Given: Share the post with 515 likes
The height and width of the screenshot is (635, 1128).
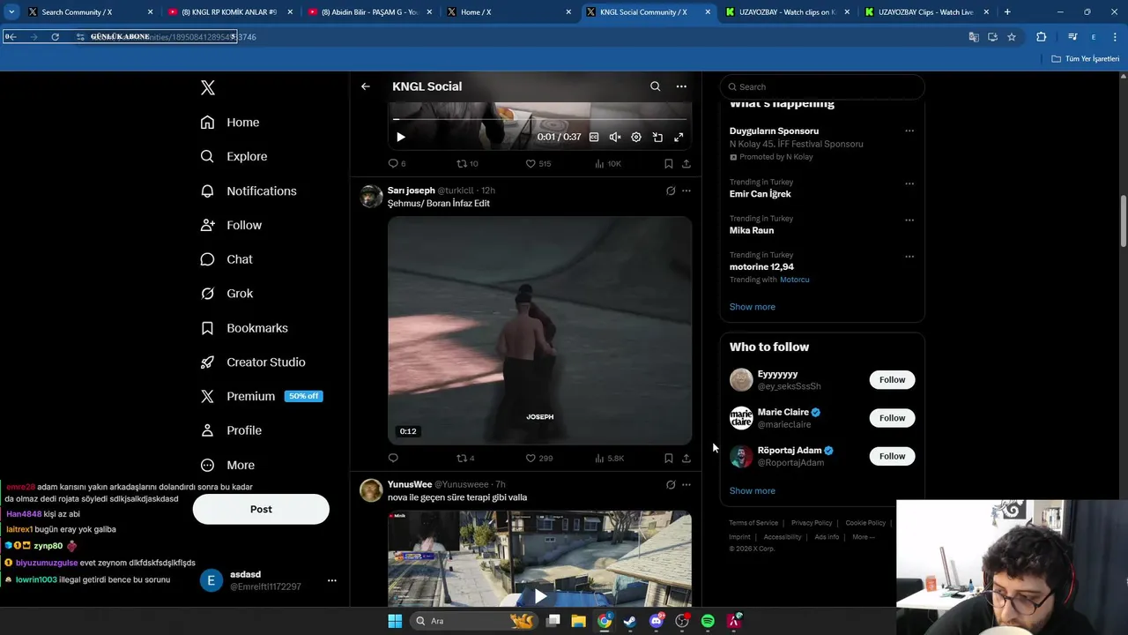Looking at the screenshot, I should [686, 163].
